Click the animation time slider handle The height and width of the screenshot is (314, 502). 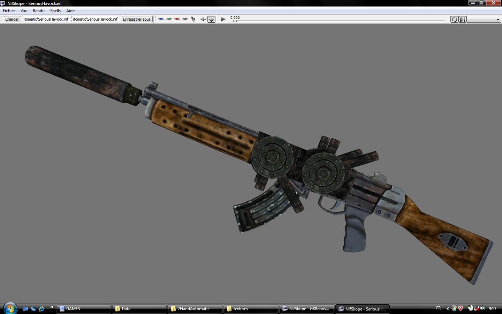coord(235,21)
